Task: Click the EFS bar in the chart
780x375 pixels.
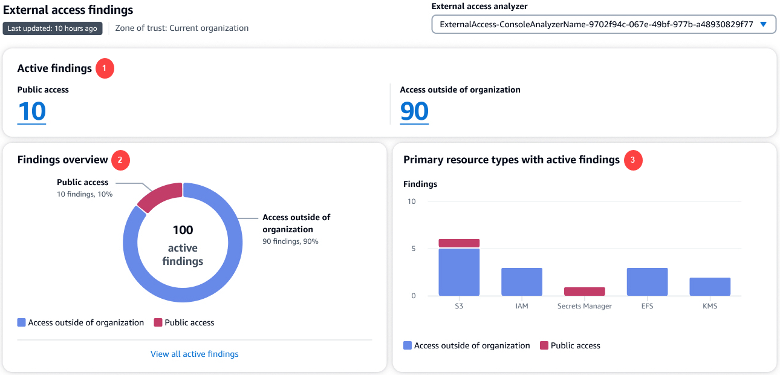Action: 647,282
